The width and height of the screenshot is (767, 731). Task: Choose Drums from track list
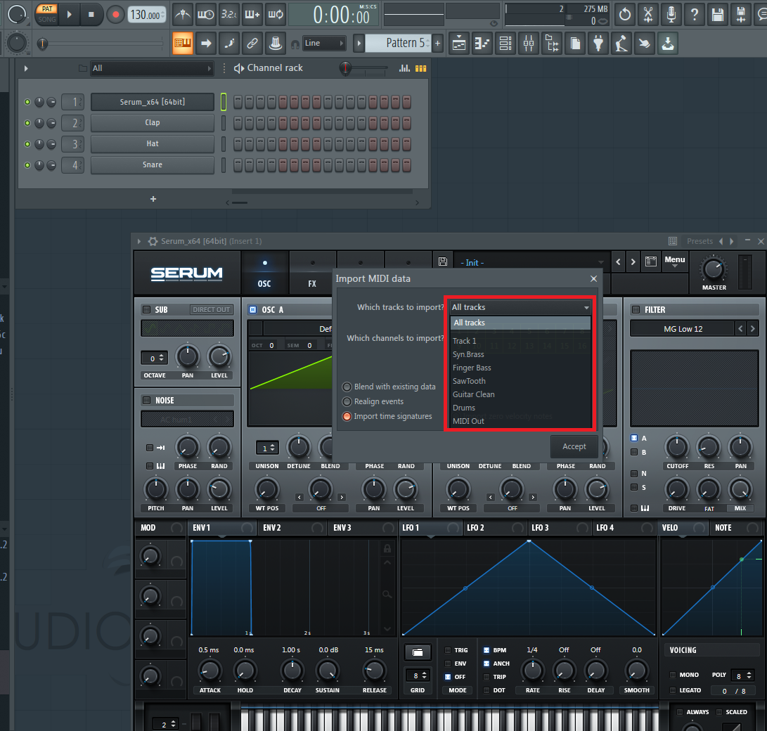(464, 408)
